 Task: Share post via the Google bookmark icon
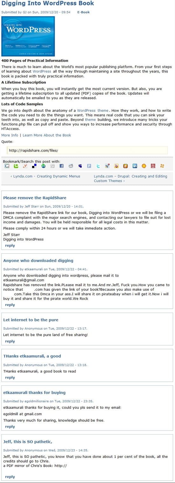7,166
